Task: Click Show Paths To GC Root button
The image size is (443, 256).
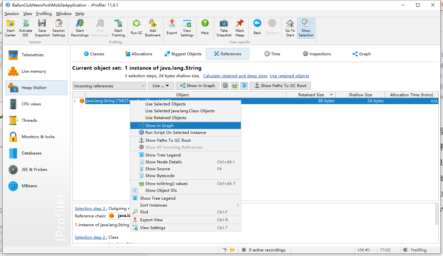Action: click(280, 86)
